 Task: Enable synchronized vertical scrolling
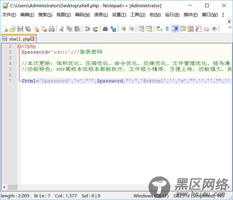point(141,29)
